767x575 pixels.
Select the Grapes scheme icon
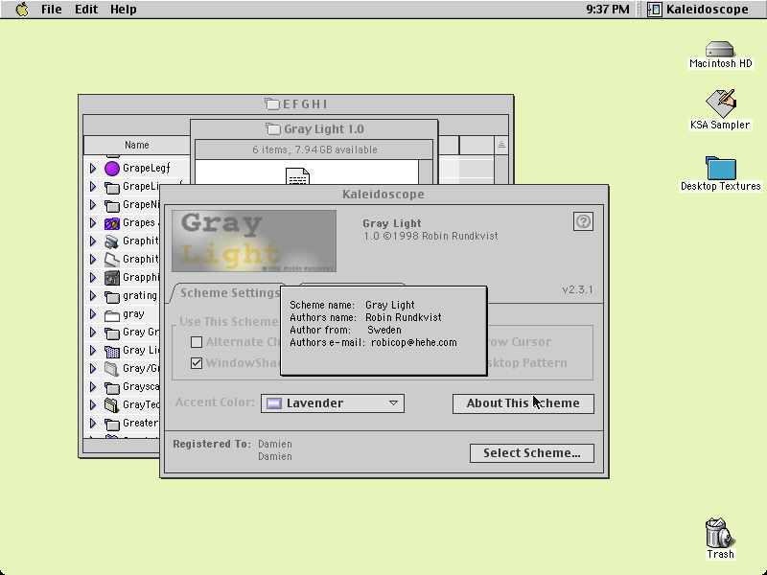tap(112, 223)
